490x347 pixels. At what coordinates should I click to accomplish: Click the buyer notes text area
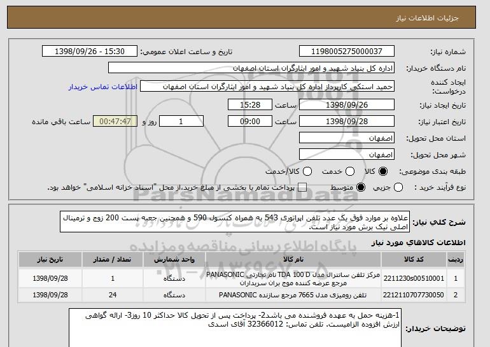(235, 328)
